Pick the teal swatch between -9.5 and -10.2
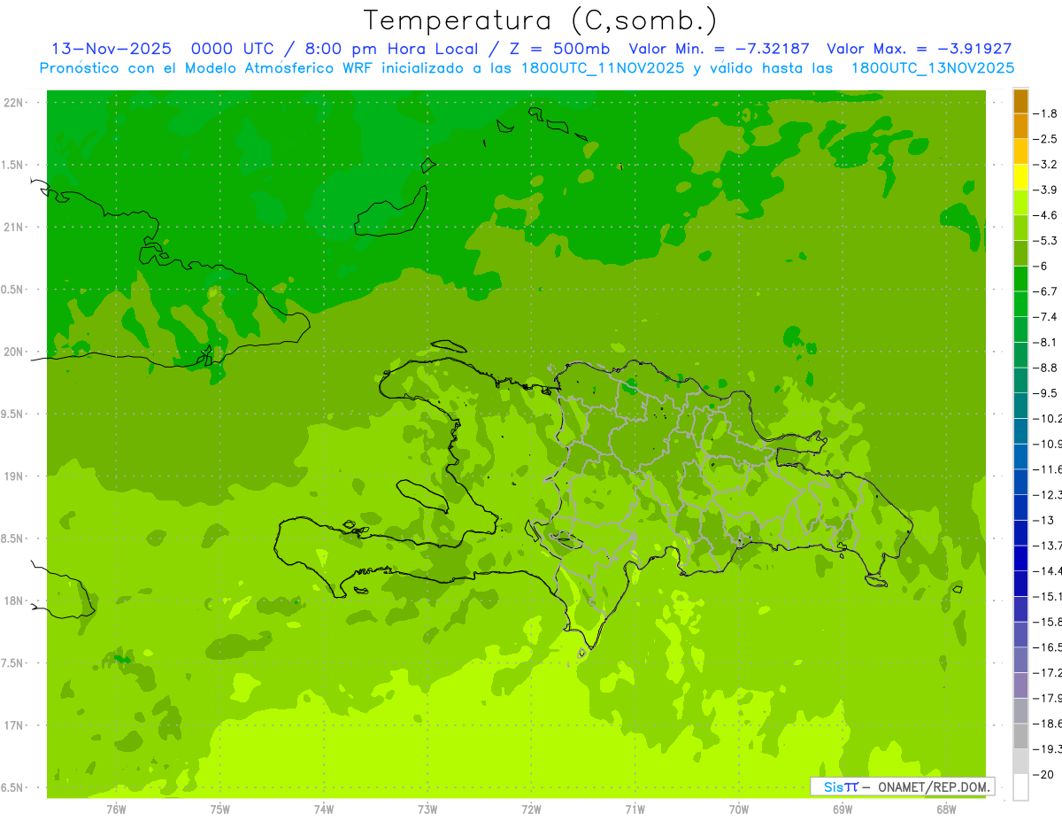This screenshot has height=821, width=1062. coord(1020,406)
